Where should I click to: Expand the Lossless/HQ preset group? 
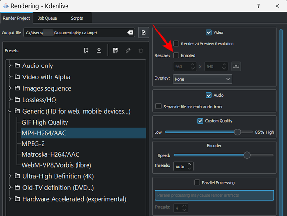[x=10, y=100]
